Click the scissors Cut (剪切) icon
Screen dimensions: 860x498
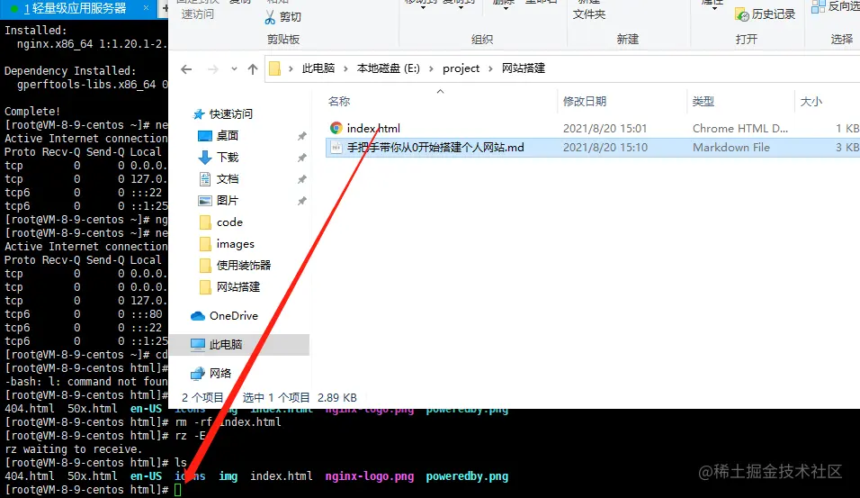(x=270, y=17)
